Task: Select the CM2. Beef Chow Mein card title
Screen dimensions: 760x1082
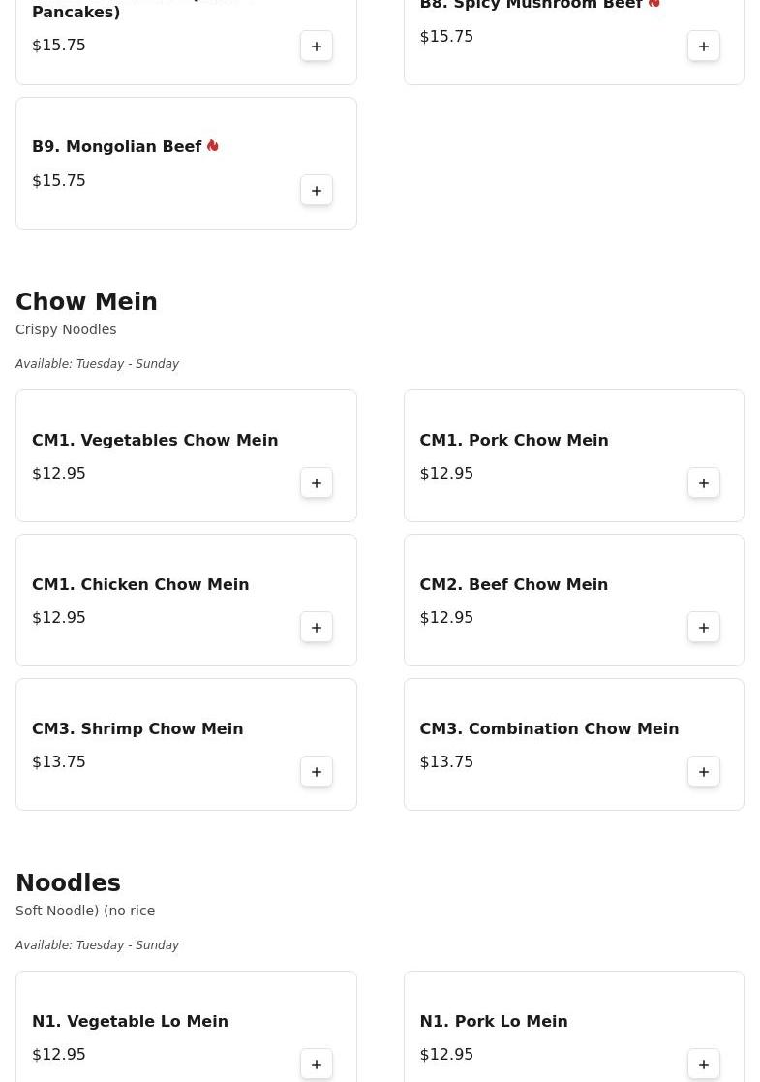Action: [x=513, y=585]
